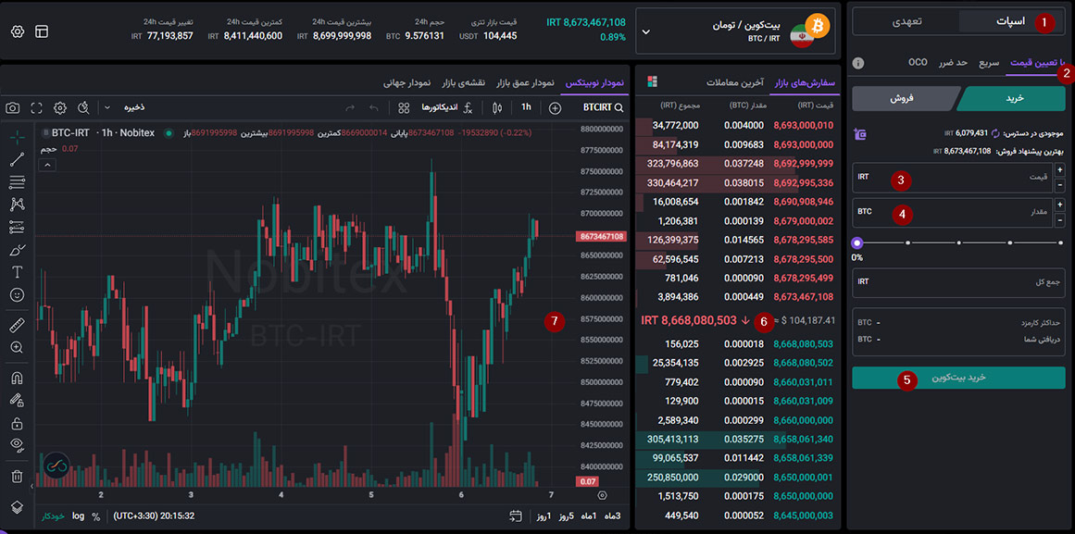Click the quick search icon in chart toolbar
1075x534 pixels.
pyautogui.click(x=83, y=107)
